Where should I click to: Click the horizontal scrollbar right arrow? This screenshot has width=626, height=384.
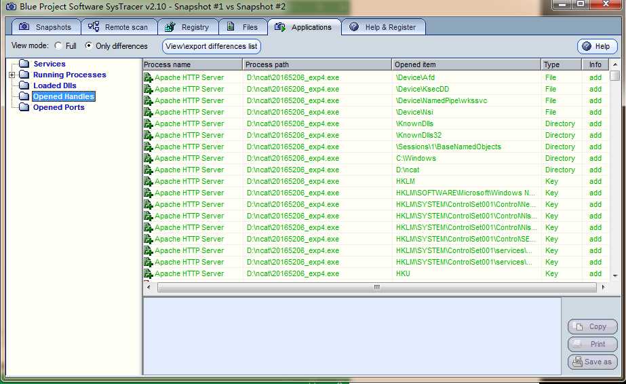[603, 287]
